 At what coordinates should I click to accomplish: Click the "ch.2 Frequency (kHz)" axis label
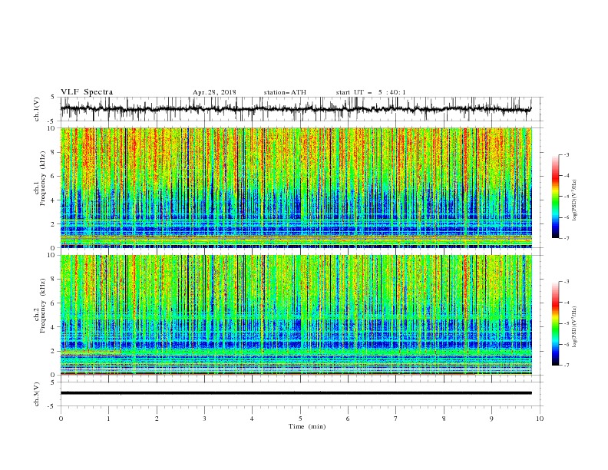point(40,305)
